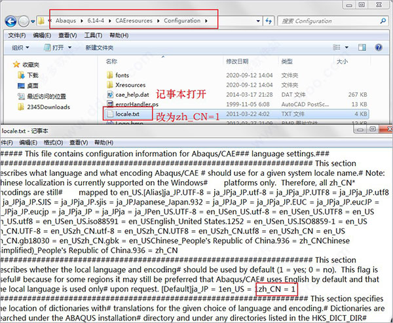
Task: Click the file name 'cae_help.dat'
Action: pyautogui.click(x=132, y=95)
